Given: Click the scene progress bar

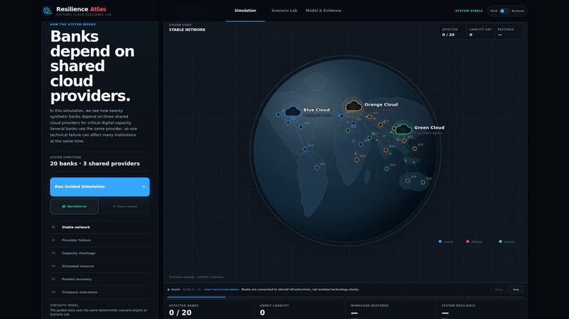Looking at the screenshot, I should pyautogui.click(x=345, y=297).
